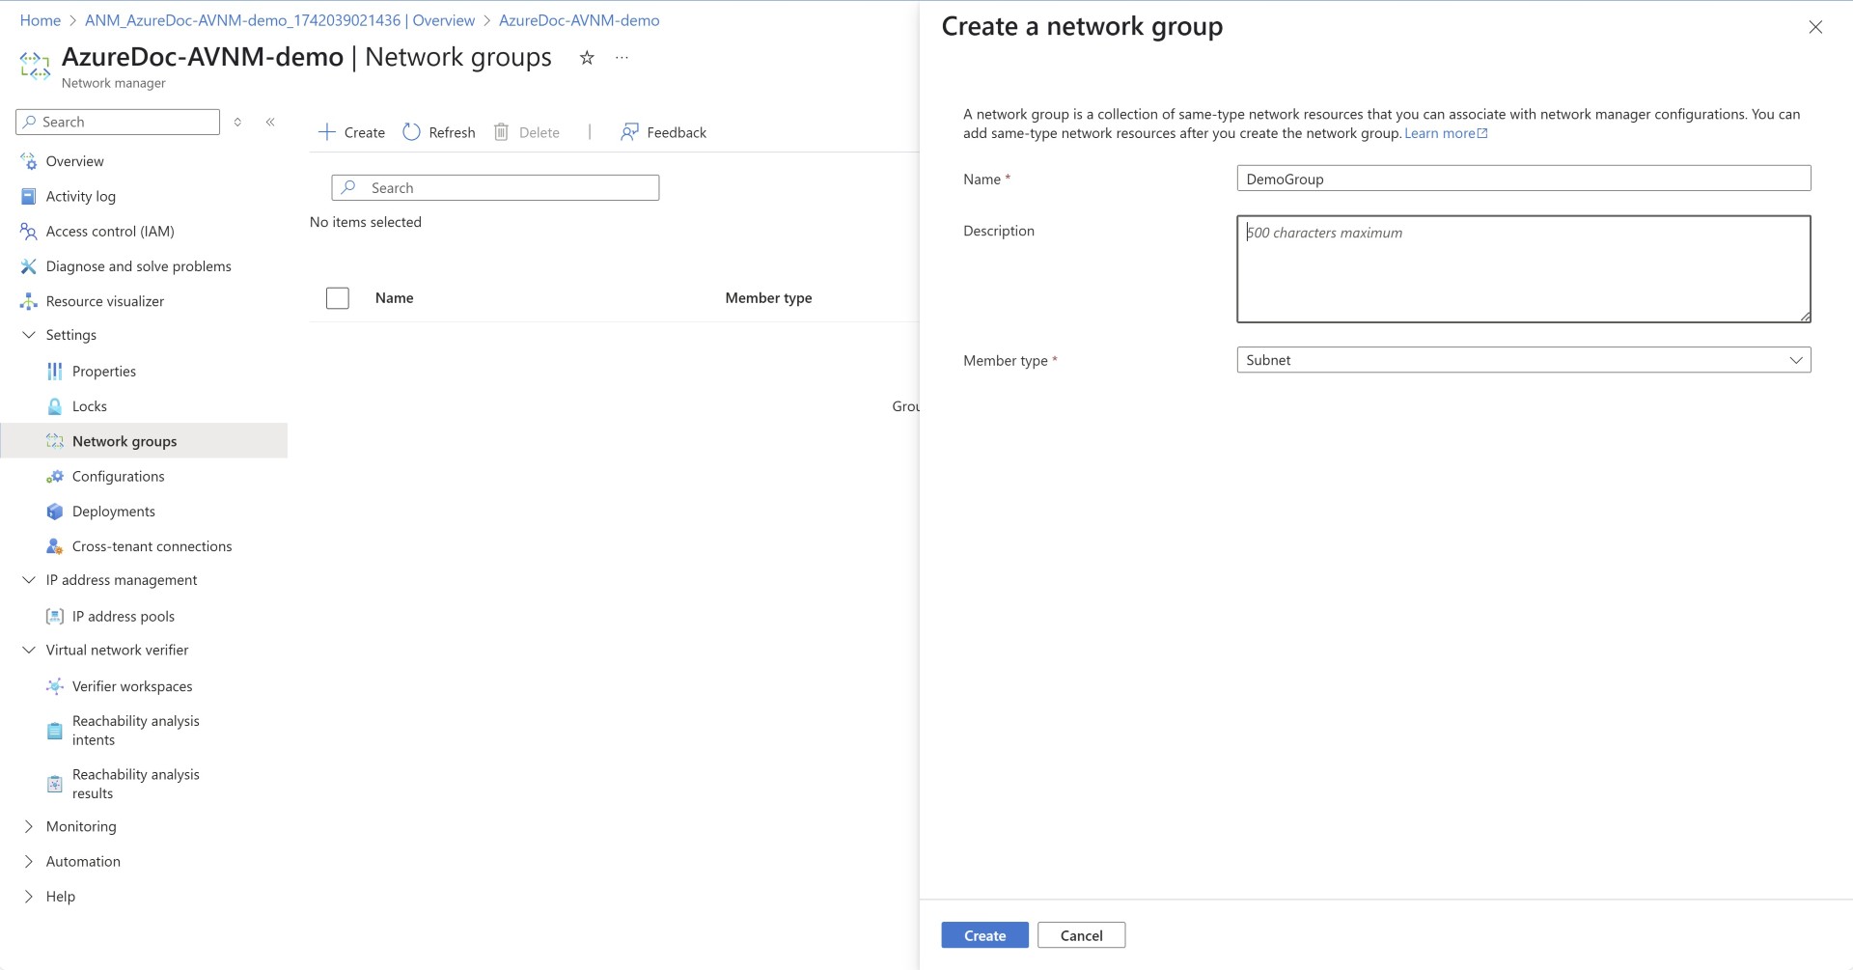Follow the Learn more link
Viewport: 1853px width, 970px height.
[1446, 133]
